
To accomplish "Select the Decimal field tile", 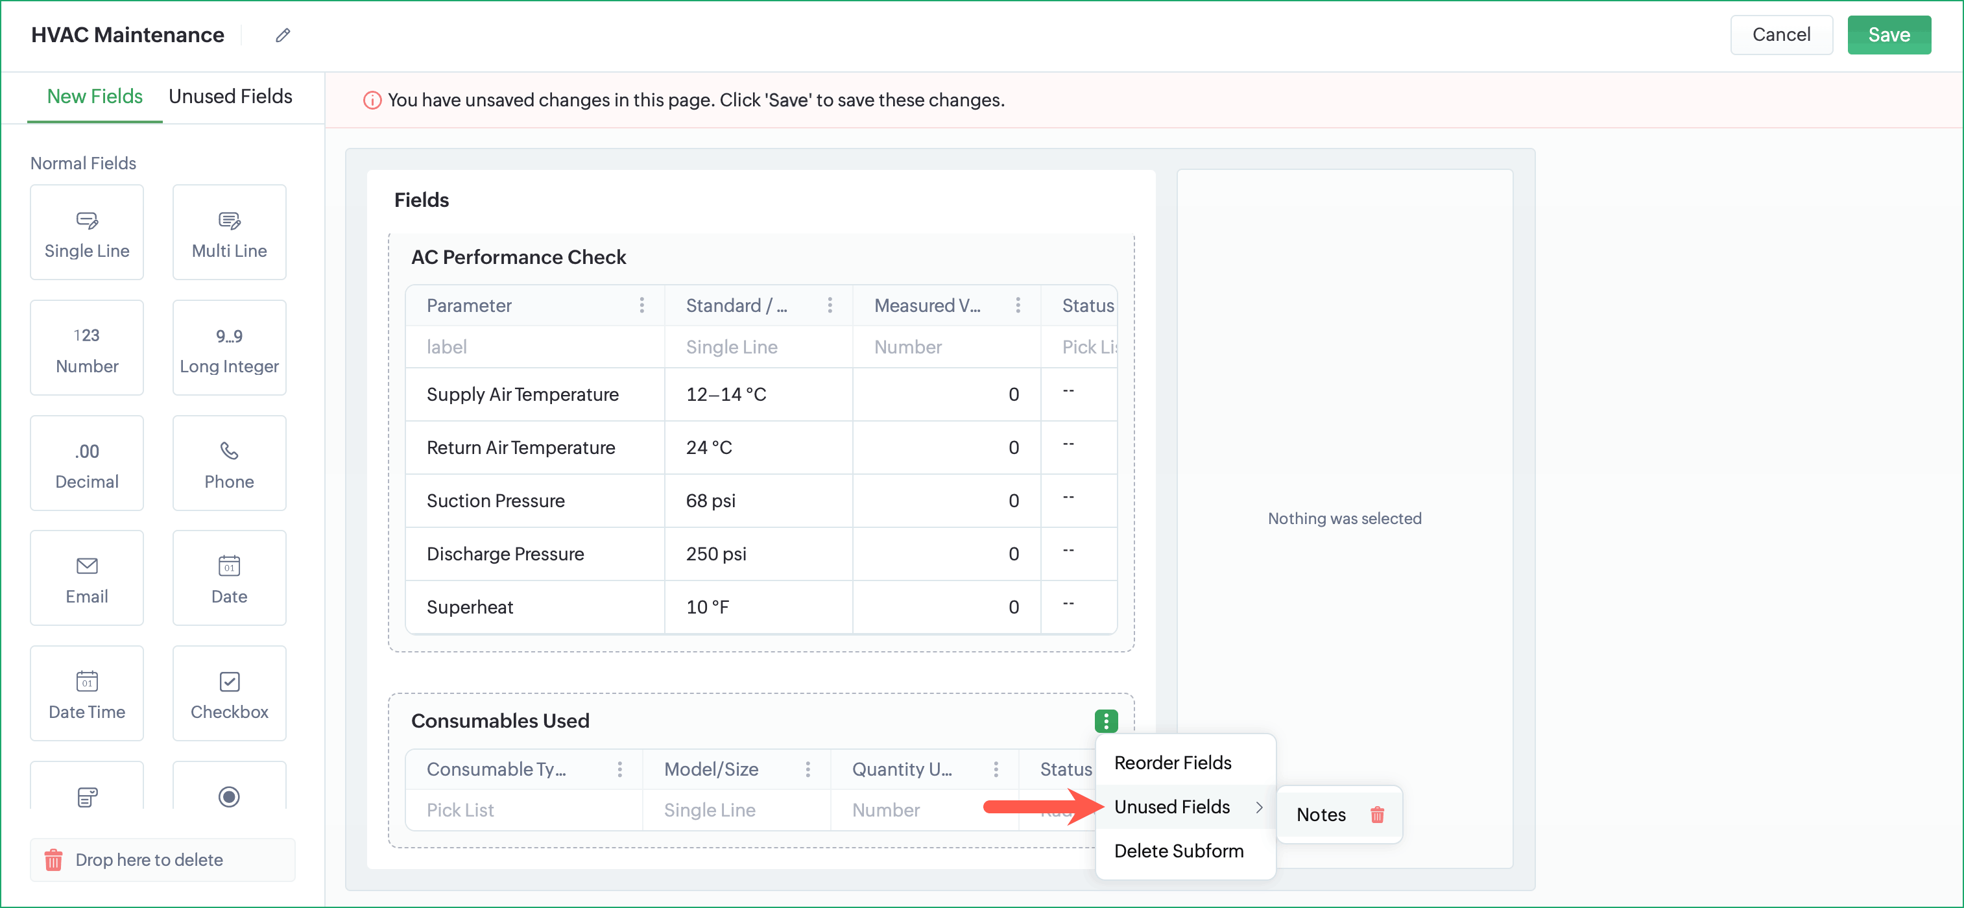I will pyautogui.click(x=87, y=463).
